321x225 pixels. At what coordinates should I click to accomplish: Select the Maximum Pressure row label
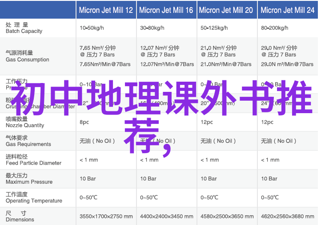[x=29, y=178]
